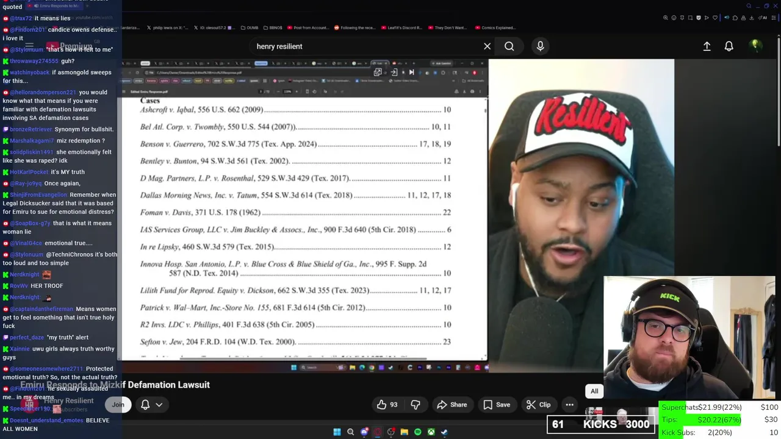Start voice search with the microphone icon

(x=540, y=46)
